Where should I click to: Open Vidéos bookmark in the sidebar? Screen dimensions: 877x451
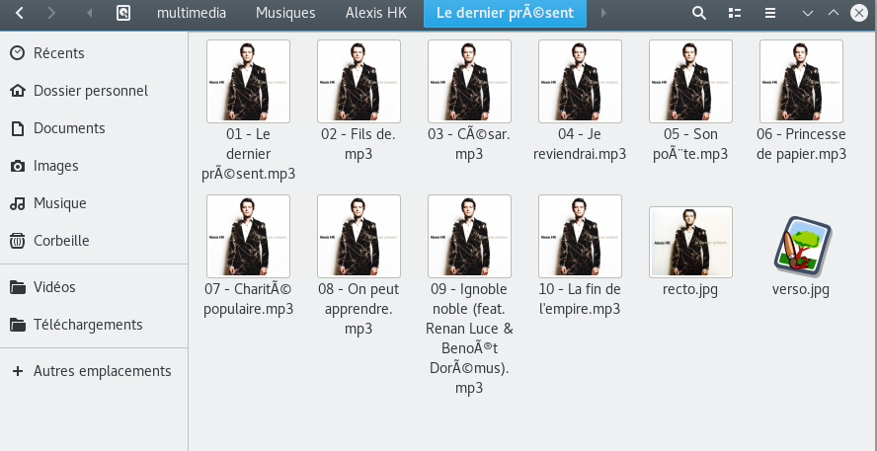(x=94, y=287)
